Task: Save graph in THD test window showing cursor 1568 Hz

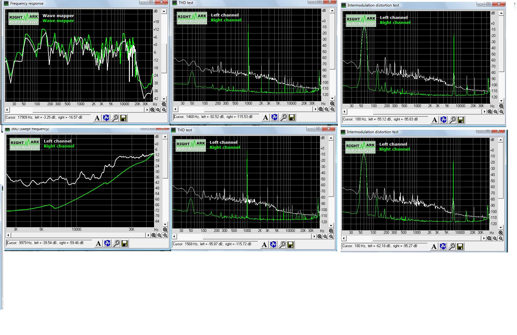Action: click(290, 245)
